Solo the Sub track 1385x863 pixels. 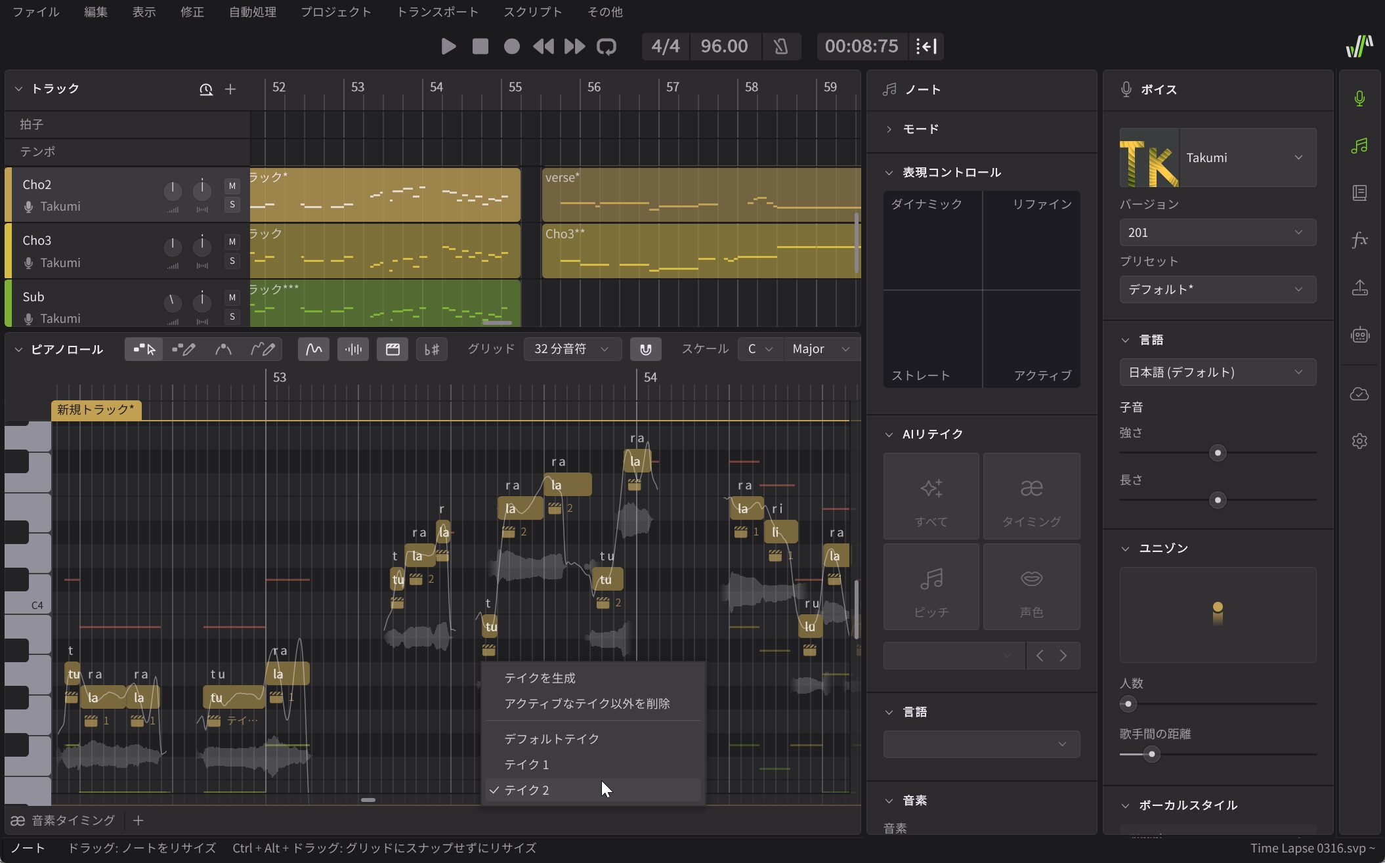click(x=232, y=317)
